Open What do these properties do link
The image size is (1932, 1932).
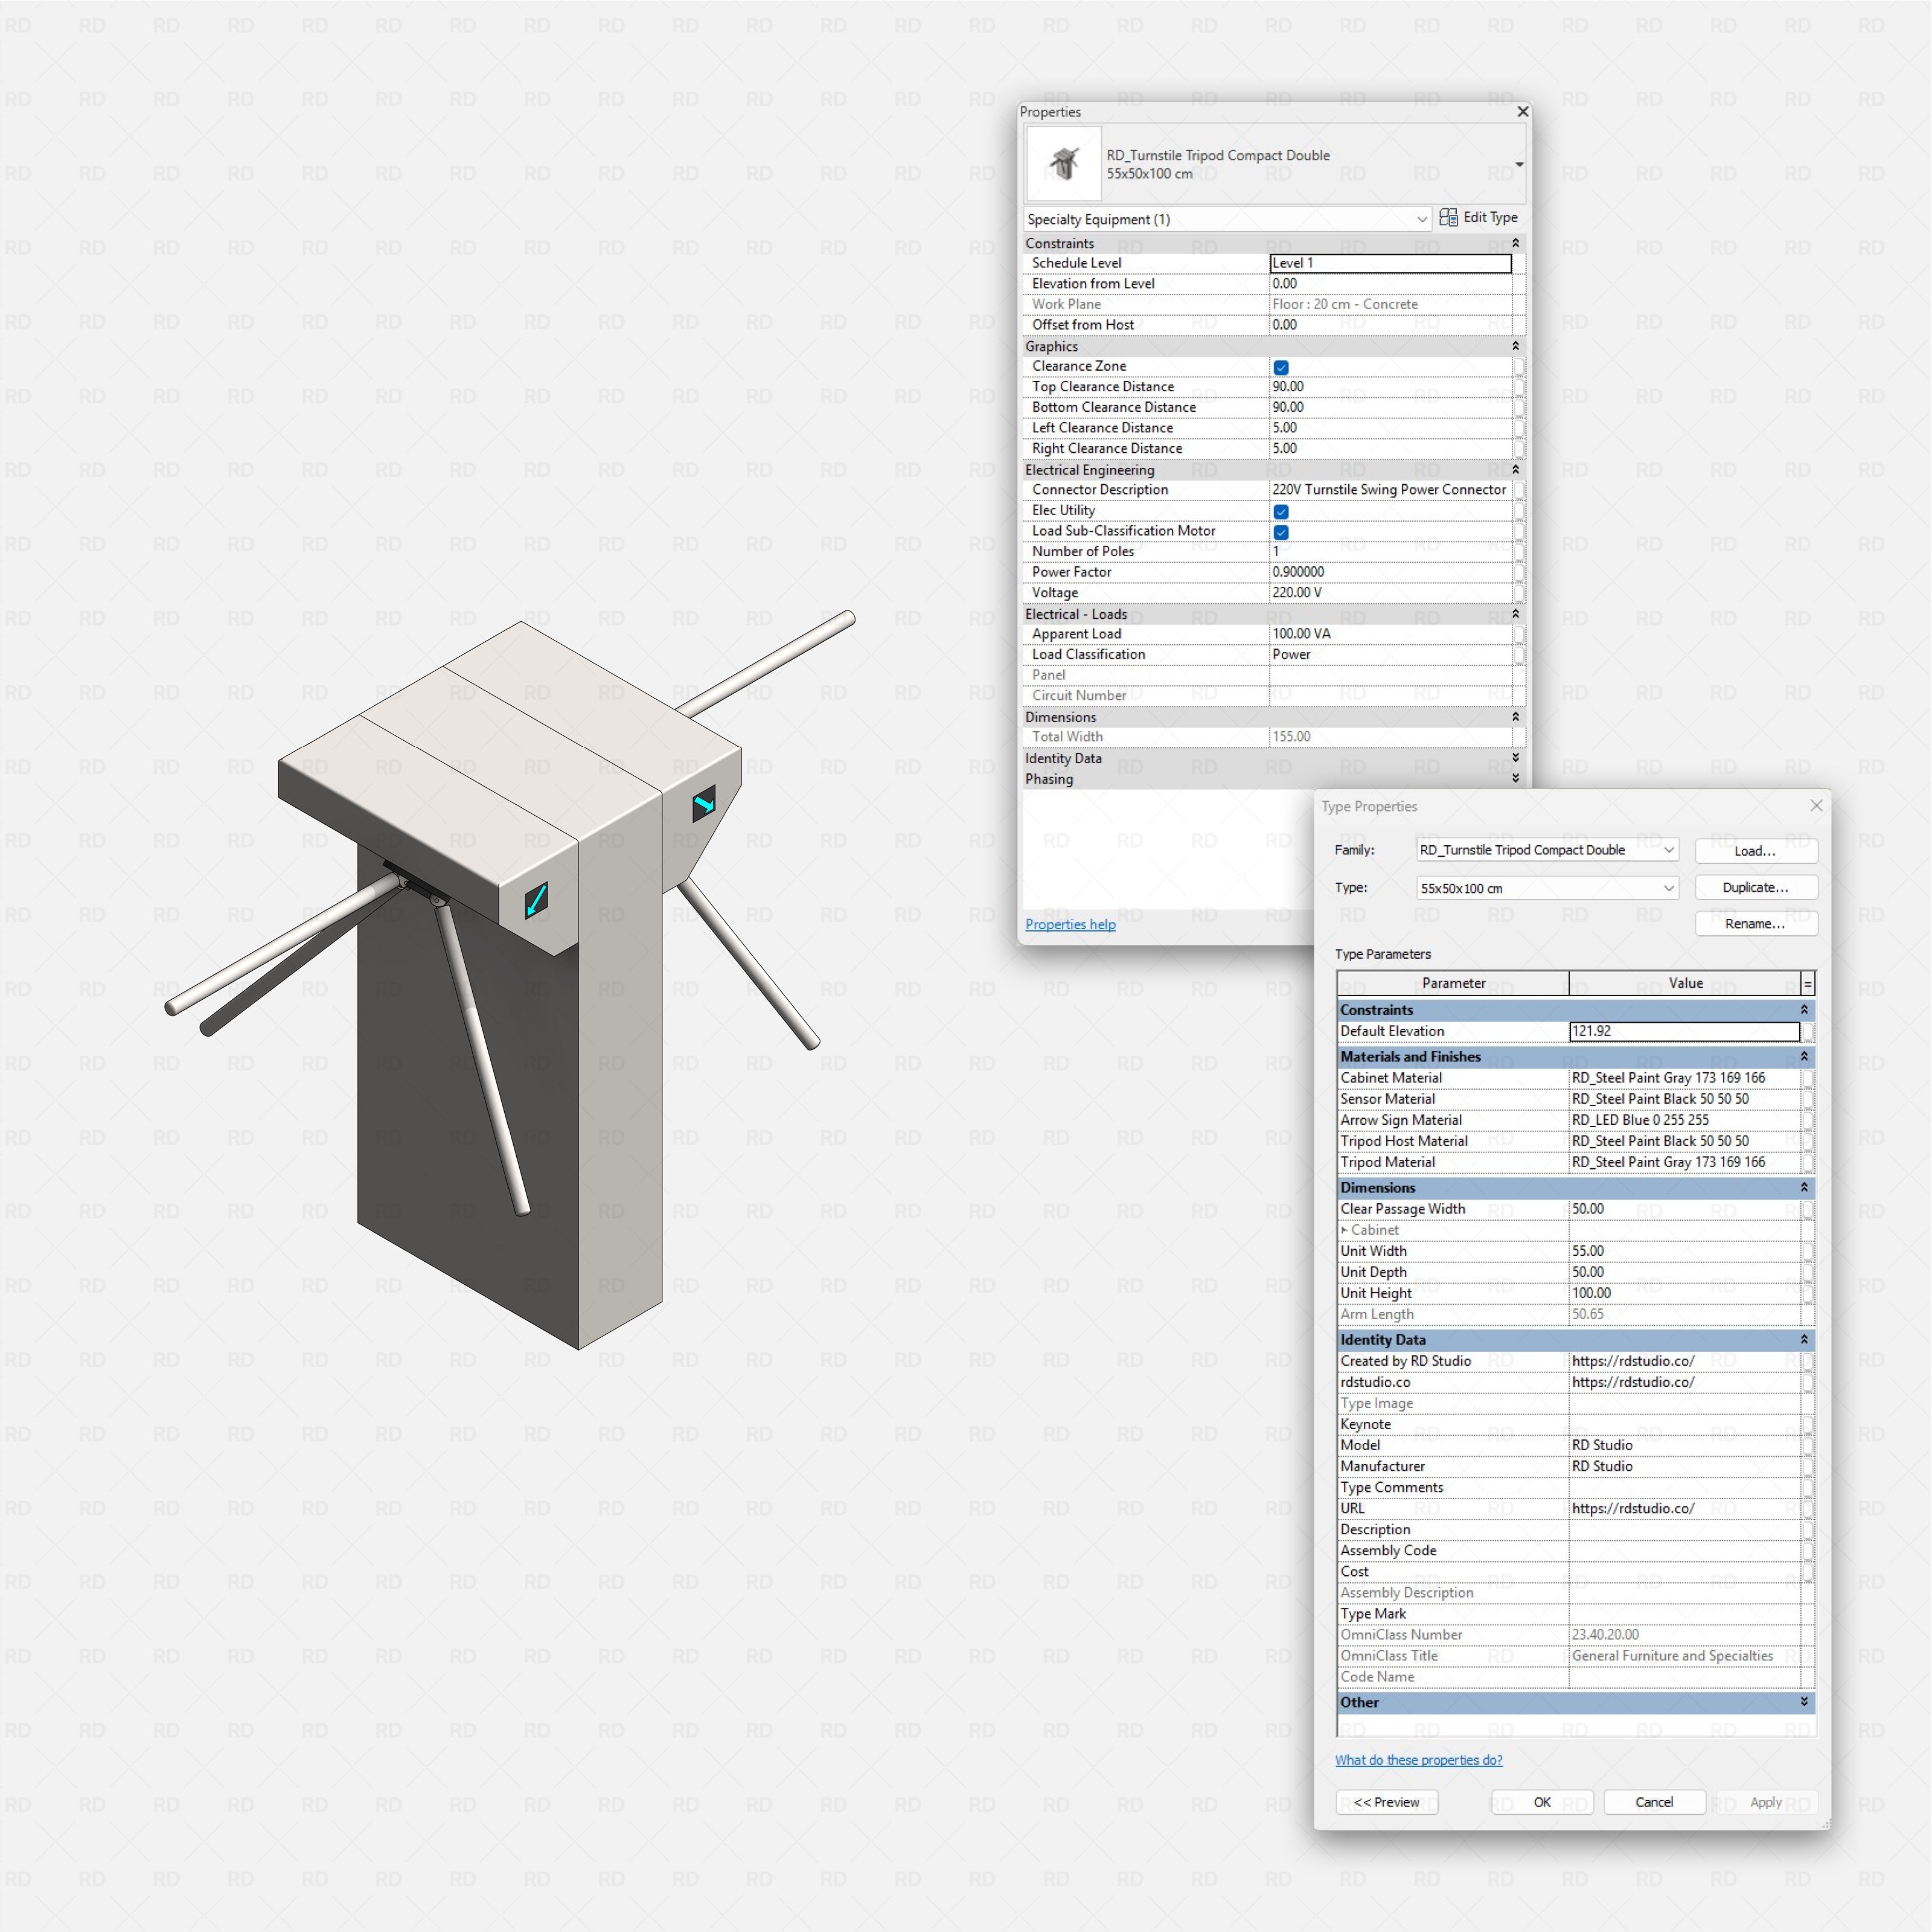tap(1418, 1760)
